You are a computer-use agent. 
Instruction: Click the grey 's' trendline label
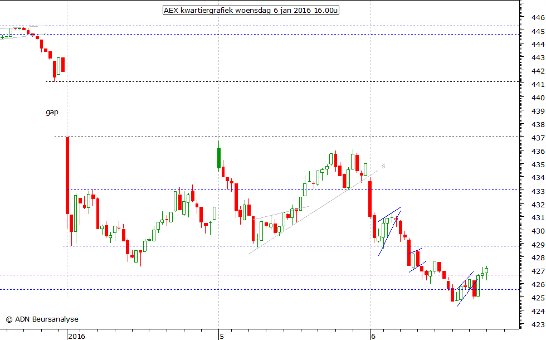pyautogui.click(x=383, y=166)
